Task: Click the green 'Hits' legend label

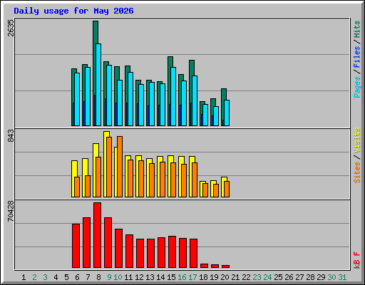Action: click(357, 29)
